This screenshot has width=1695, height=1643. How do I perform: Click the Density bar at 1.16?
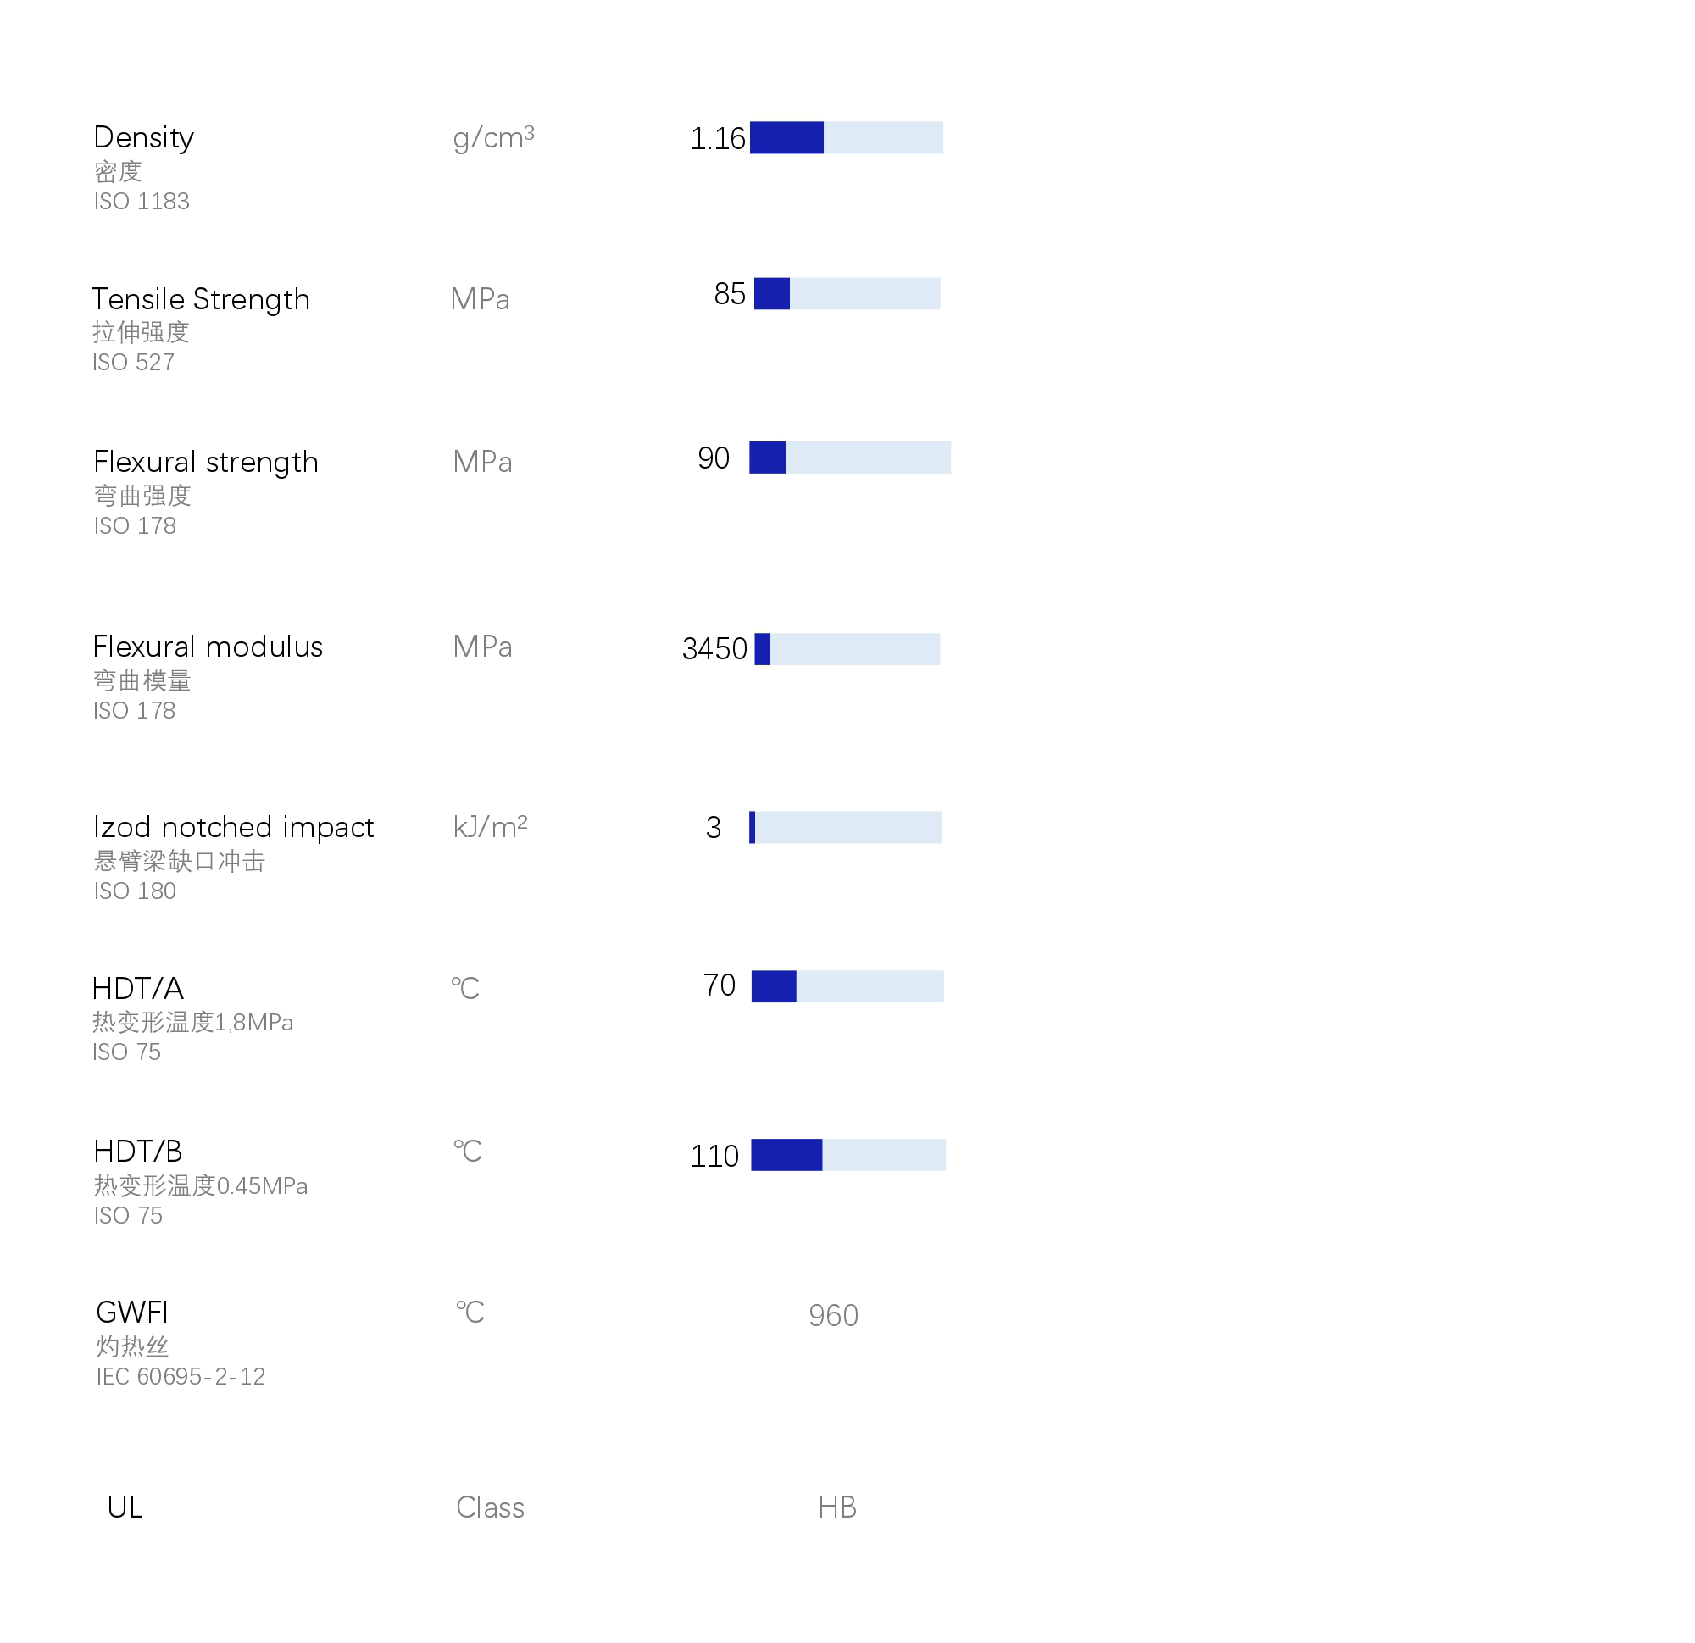pos(846,137)
